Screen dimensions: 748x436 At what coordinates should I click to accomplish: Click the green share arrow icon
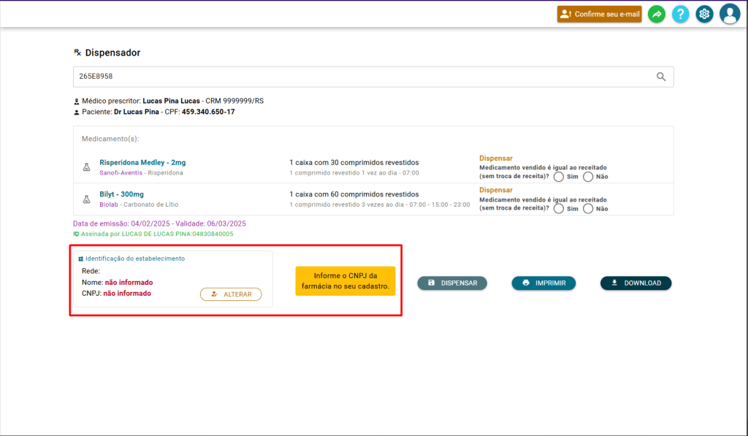tap(657, 15)
